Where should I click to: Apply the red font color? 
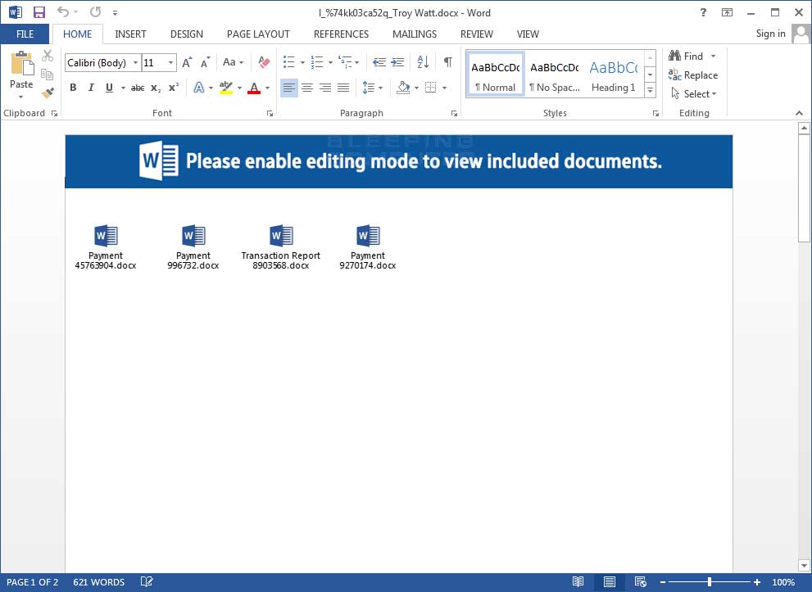pos(254,88)
